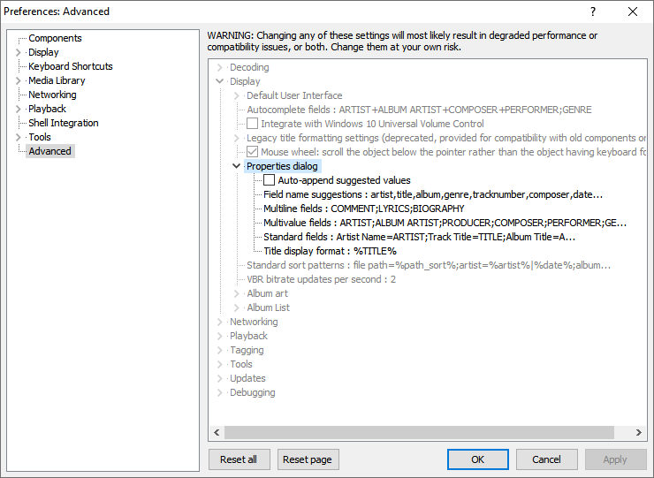Select VBR bitrate updates per second row
This screenshot has width=654, height=478.
tap(321, 279)
